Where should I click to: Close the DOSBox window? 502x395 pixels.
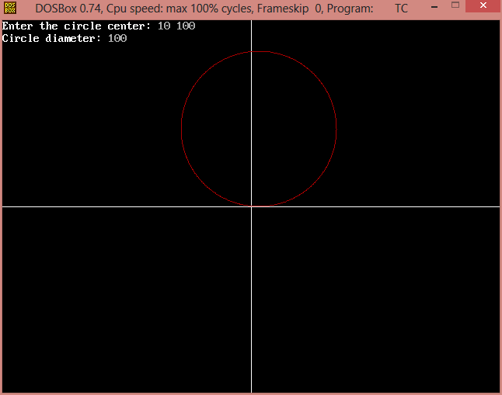483,5
